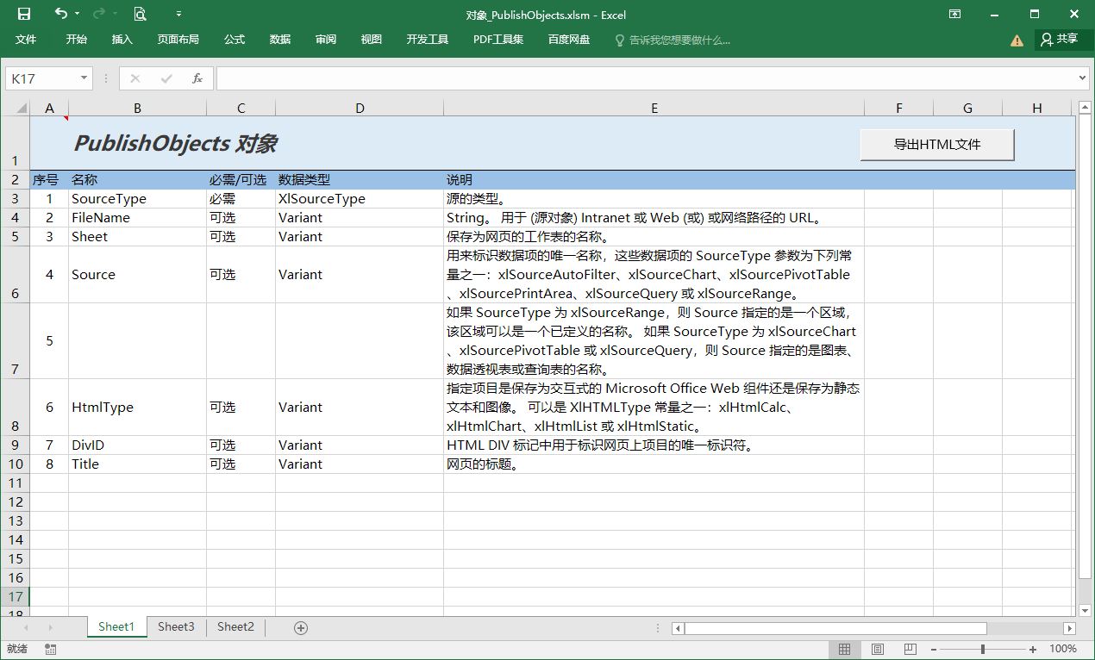
Task: Open the Customize Quick Access Toolbar dropdown
Action: [179, 15]
